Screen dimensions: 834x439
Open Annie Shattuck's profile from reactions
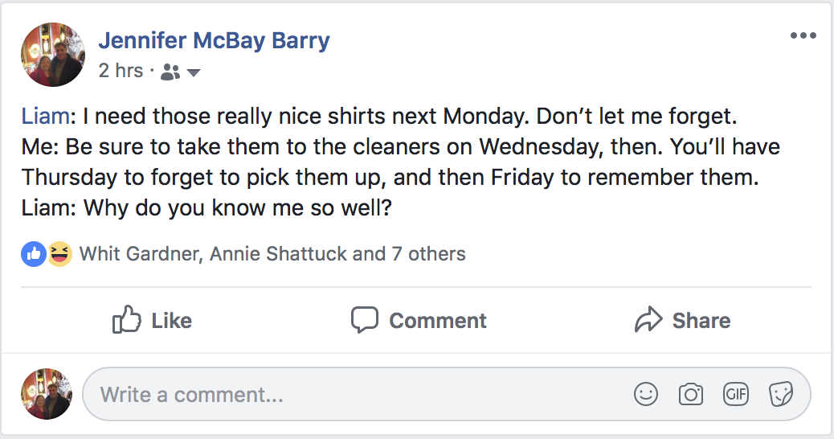click(279, 255)
